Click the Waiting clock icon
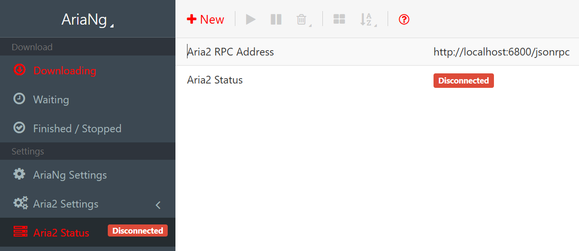 (x=19, y=99)
